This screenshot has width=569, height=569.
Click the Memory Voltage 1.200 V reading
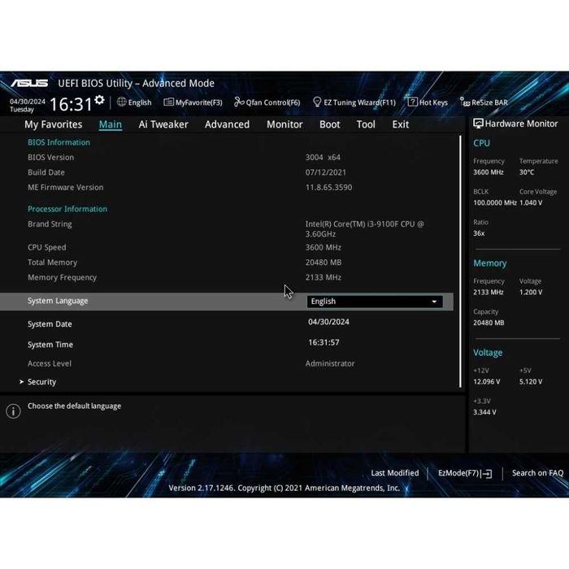coord(531,292)
